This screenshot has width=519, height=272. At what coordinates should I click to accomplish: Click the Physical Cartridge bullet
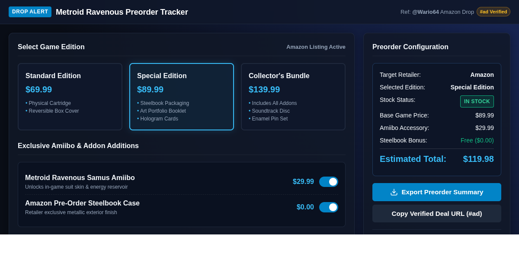pyautogui.click(x=48, y=103)
